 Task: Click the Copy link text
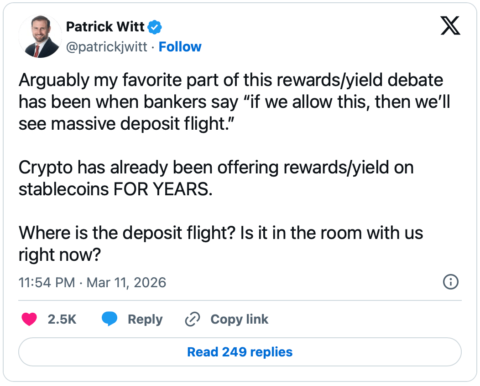pyautogui.click(x=239, y=320)
